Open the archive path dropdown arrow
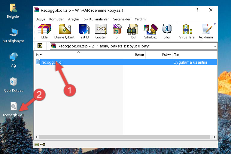The width and height of the screenshot is (231, 154). tap(215, 46)
